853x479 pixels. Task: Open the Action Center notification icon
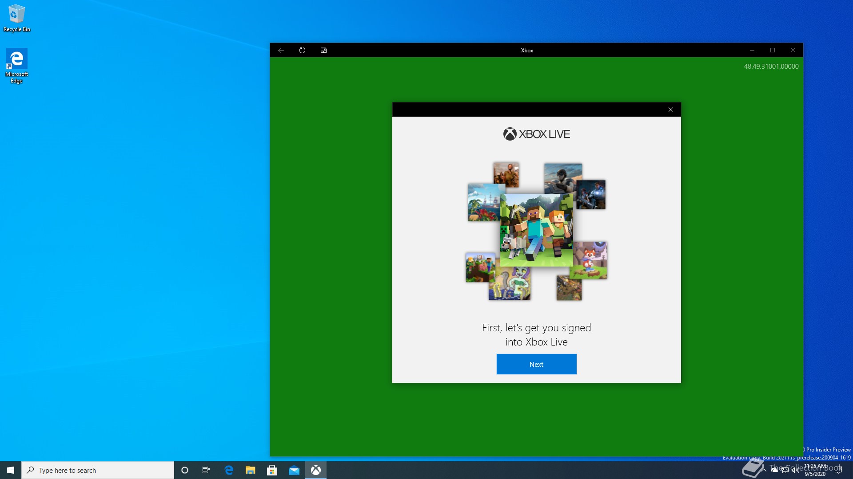click(x=838, y=470)
